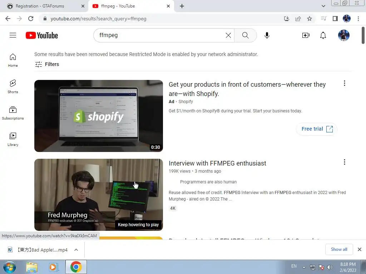366x274 pixels.
Task: Click the install app icon in address bar
Action: (287, 19)
